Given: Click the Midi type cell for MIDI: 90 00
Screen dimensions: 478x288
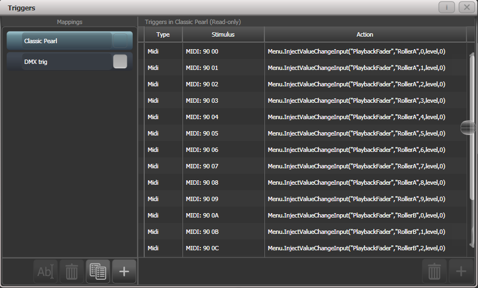Looking at the screenshot, I should [163, 51].
